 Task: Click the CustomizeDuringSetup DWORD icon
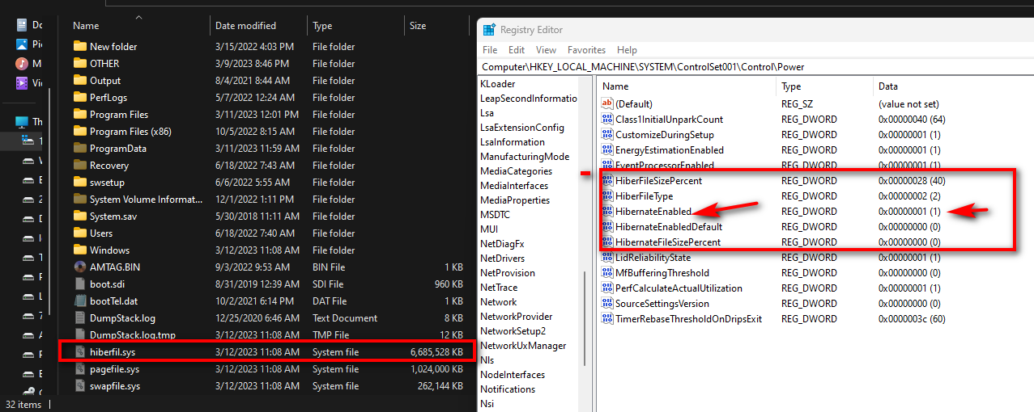pos(607,134)
